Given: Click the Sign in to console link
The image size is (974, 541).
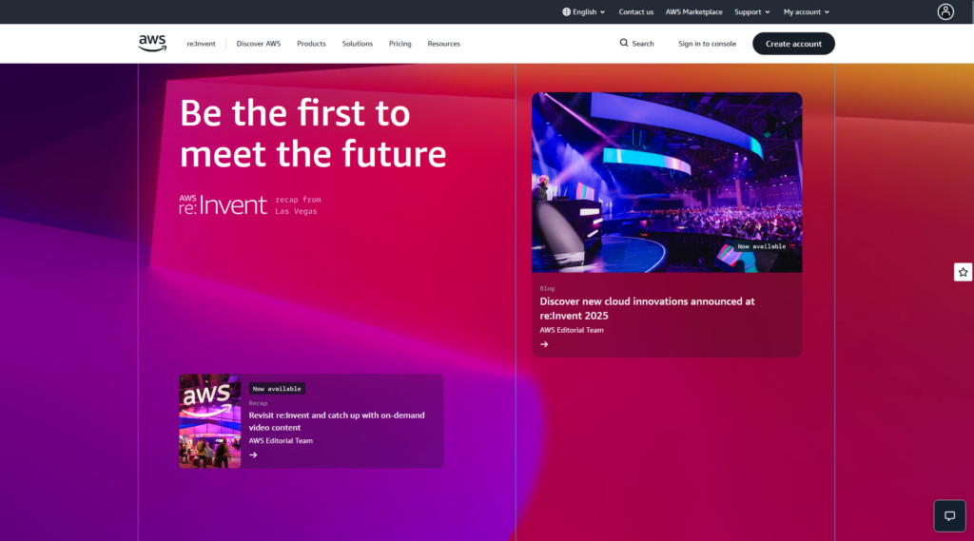Looking at the screenshot, I should tap(707, 44).
